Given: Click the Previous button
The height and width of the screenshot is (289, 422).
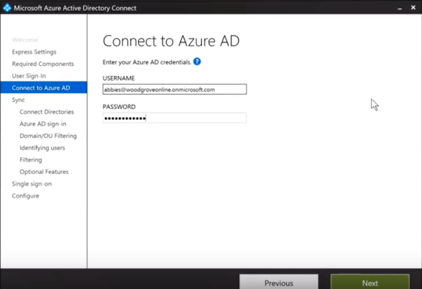Looking at the screenshot, I should click(279, 282).
